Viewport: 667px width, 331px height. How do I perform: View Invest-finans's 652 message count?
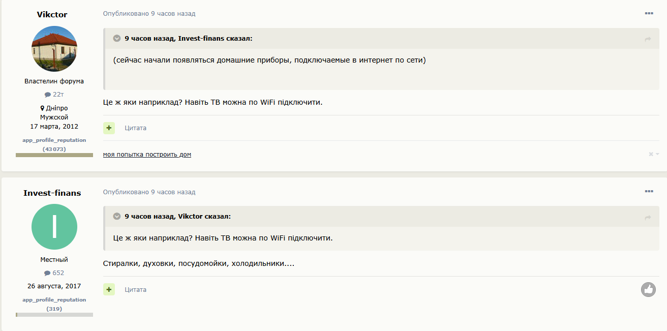(x=54, y=273)
